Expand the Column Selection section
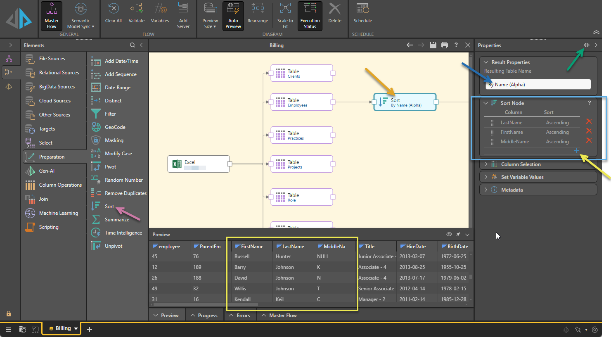611x337 pixels. click(x=520, y=164)
